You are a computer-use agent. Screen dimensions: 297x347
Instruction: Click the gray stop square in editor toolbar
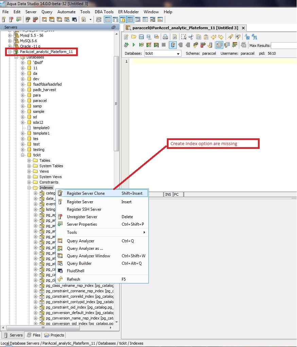(x=164, y=45)
